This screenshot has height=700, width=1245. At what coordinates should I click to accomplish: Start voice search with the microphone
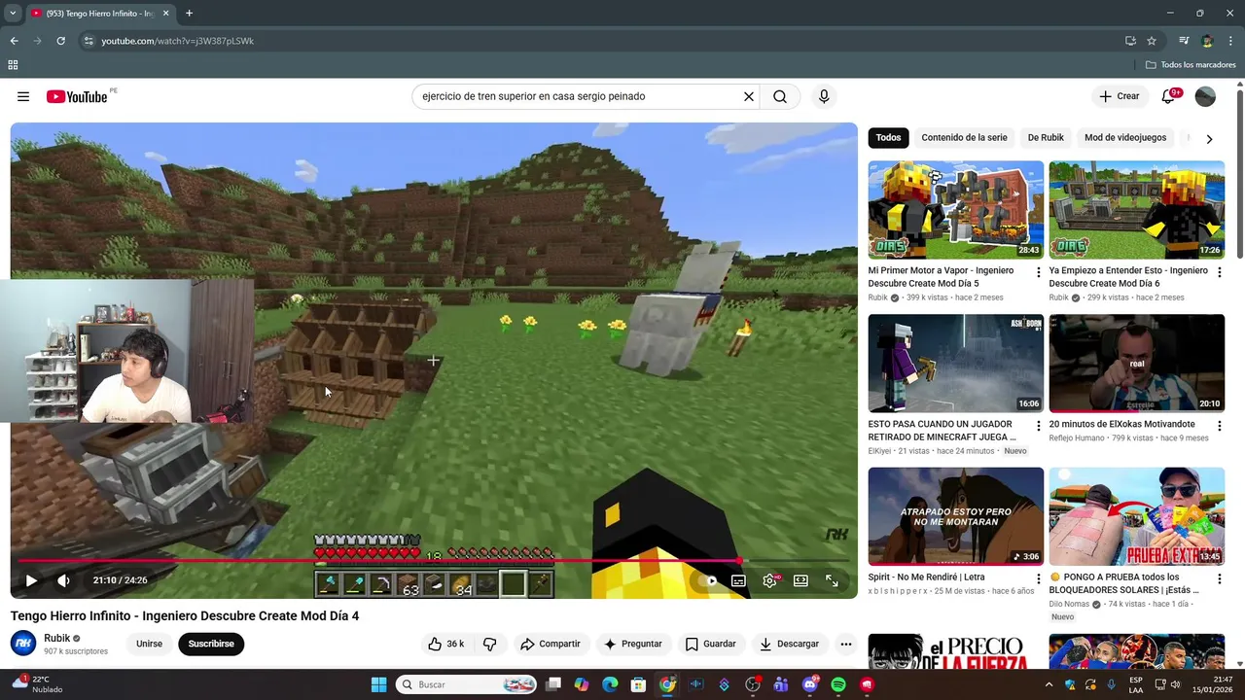click(x=824, y=96)
